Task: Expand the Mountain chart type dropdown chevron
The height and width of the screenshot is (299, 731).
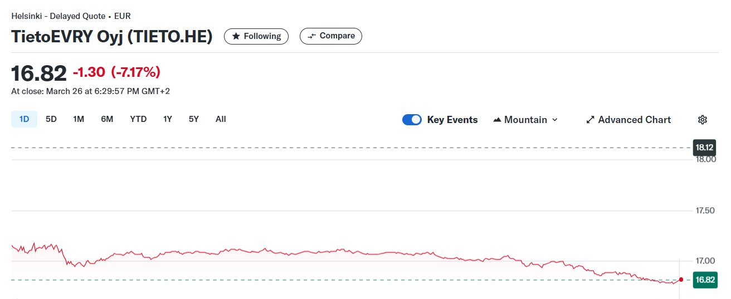Action: pos(554,120)
